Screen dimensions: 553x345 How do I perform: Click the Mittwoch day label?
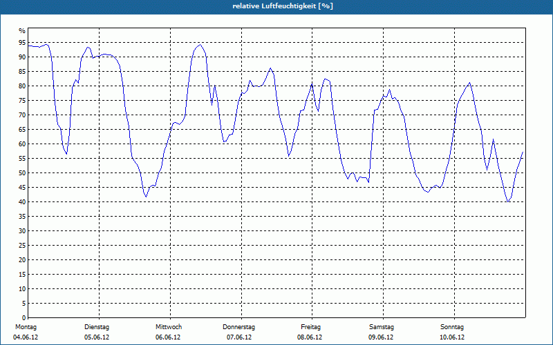tap(169, 327)
